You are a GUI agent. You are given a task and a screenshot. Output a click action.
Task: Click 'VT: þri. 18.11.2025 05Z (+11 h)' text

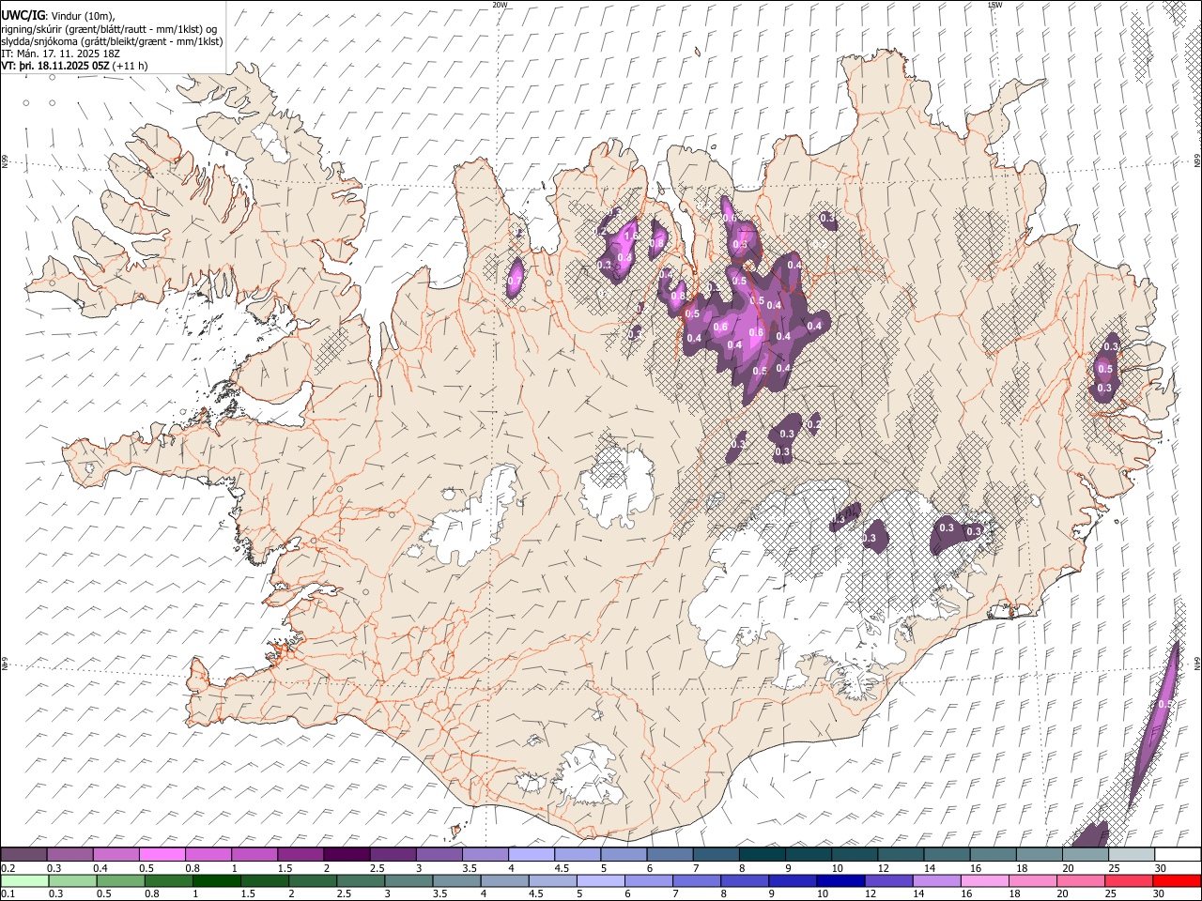pyautogui.click(x=75, y=66)
